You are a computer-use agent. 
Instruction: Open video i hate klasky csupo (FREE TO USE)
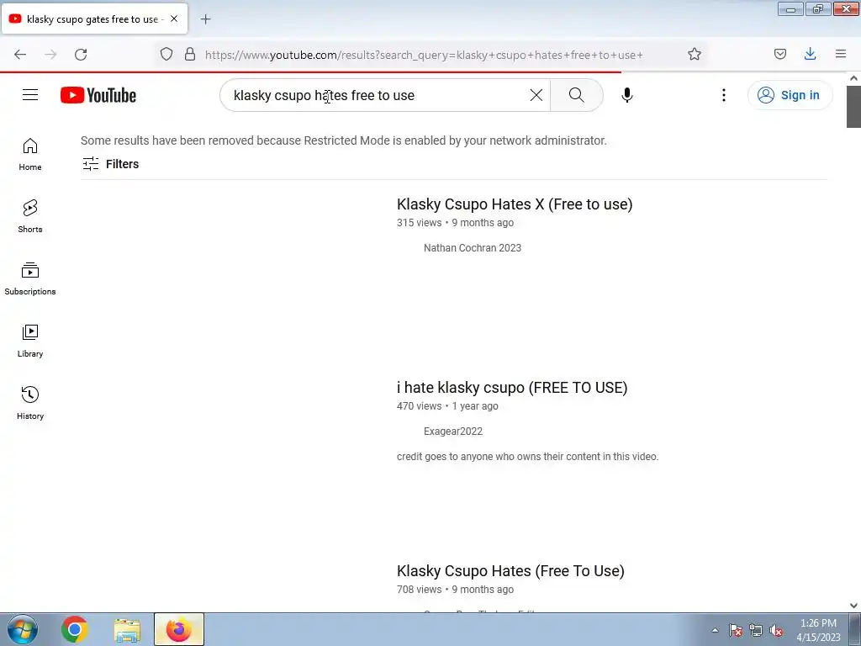(512, 388)
